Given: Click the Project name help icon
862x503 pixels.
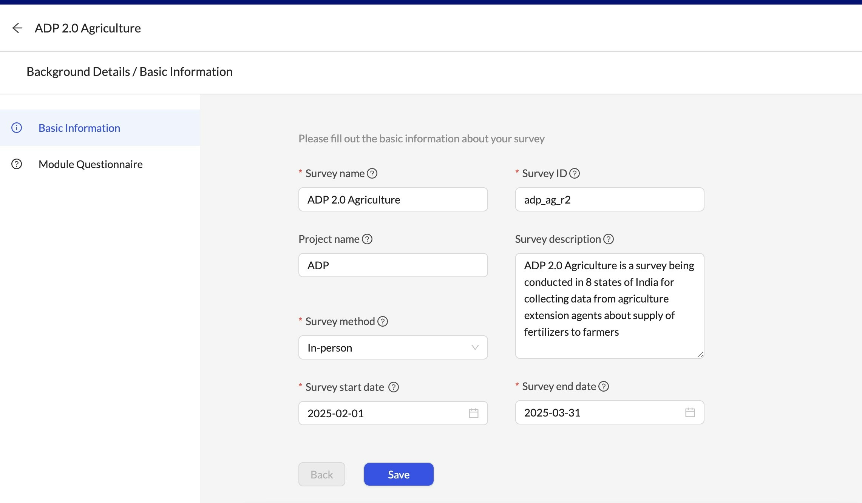Looking at the screenshot, I should click(x=367, y=239).
